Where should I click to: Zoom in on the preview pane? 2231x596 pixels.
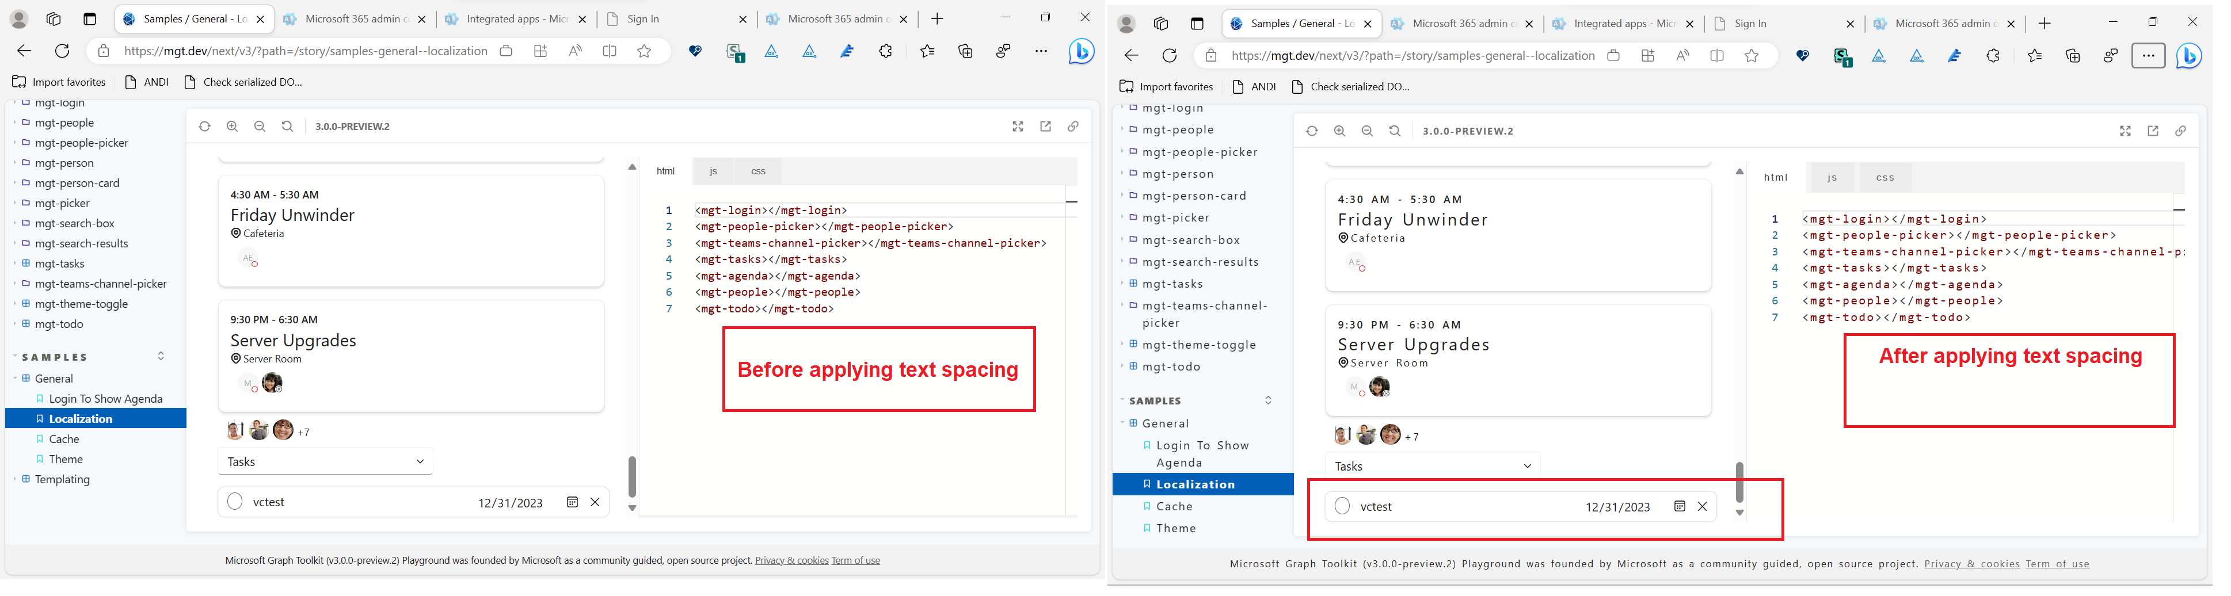tap(232, 127)
